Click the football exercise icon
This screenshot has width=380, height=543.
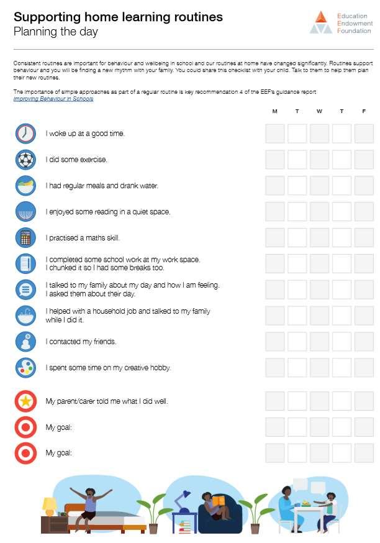(25, 160)
